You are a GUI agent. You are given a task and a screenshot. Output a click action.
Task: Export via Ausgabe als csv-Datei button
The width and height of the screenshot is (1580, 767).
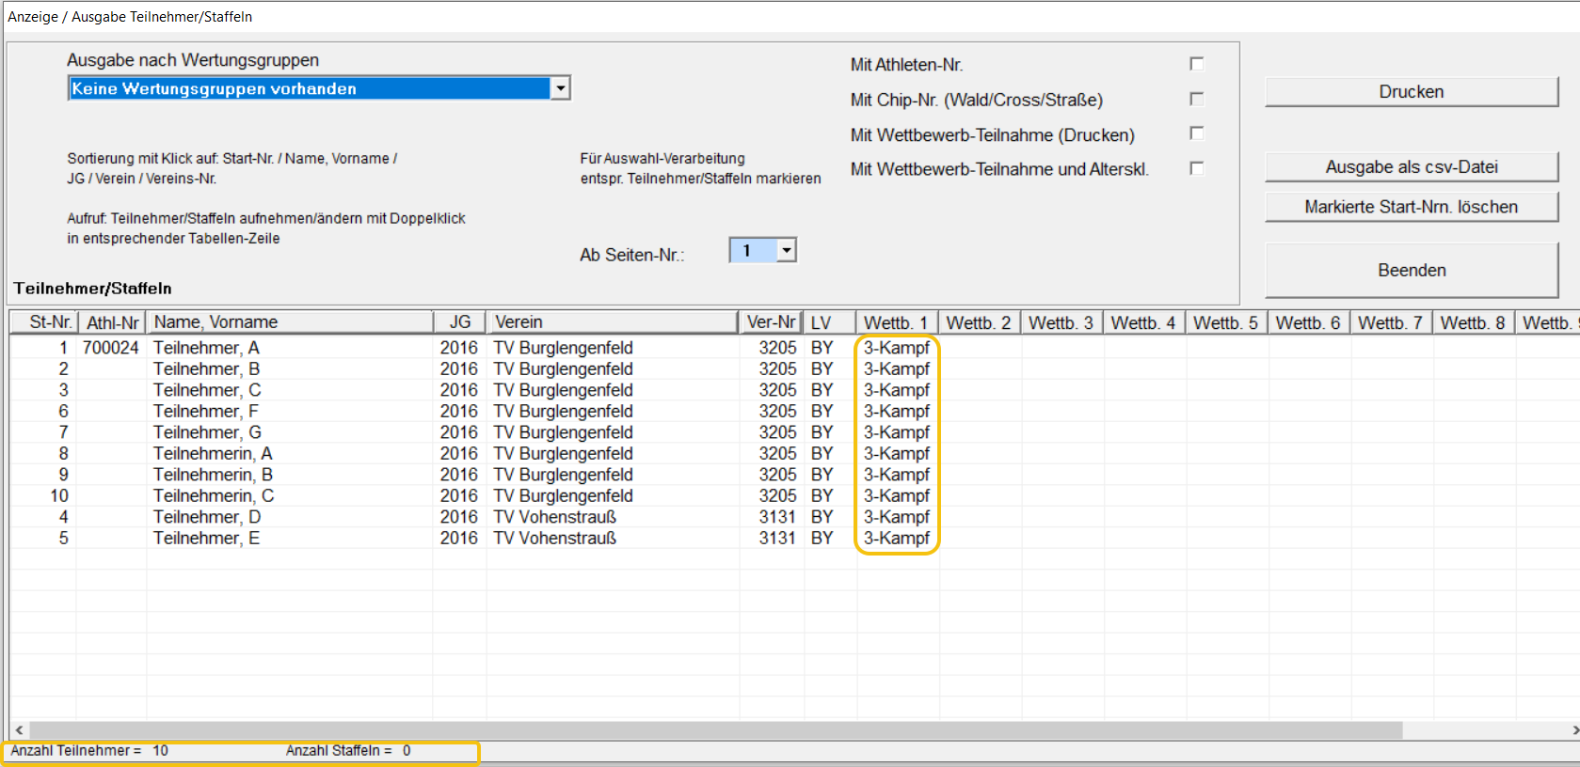(1411, 167)
